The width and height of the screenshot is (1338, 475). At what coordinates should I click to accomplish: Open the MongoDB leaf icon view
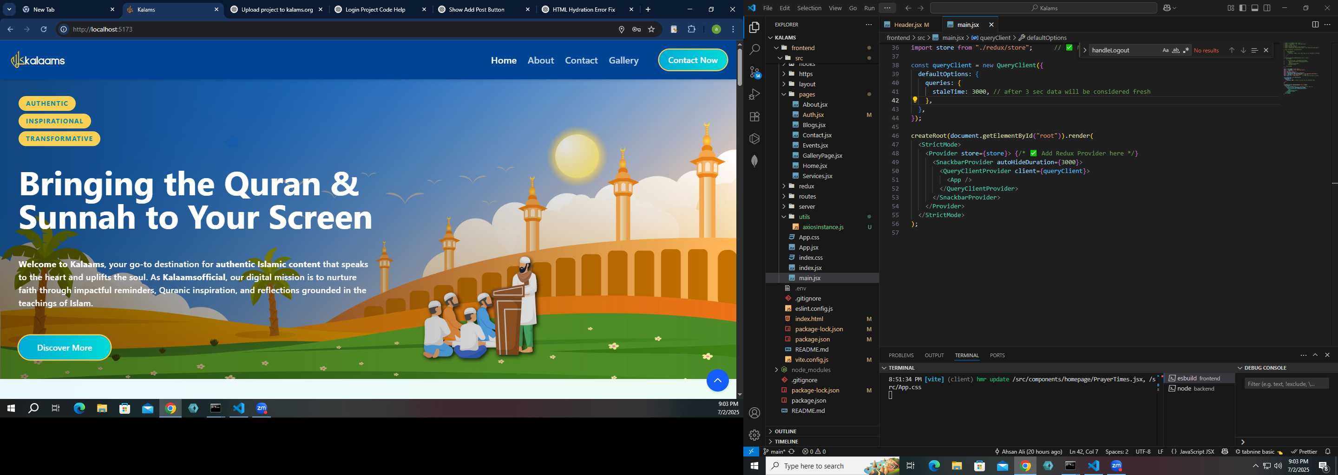tap(754, 161)
